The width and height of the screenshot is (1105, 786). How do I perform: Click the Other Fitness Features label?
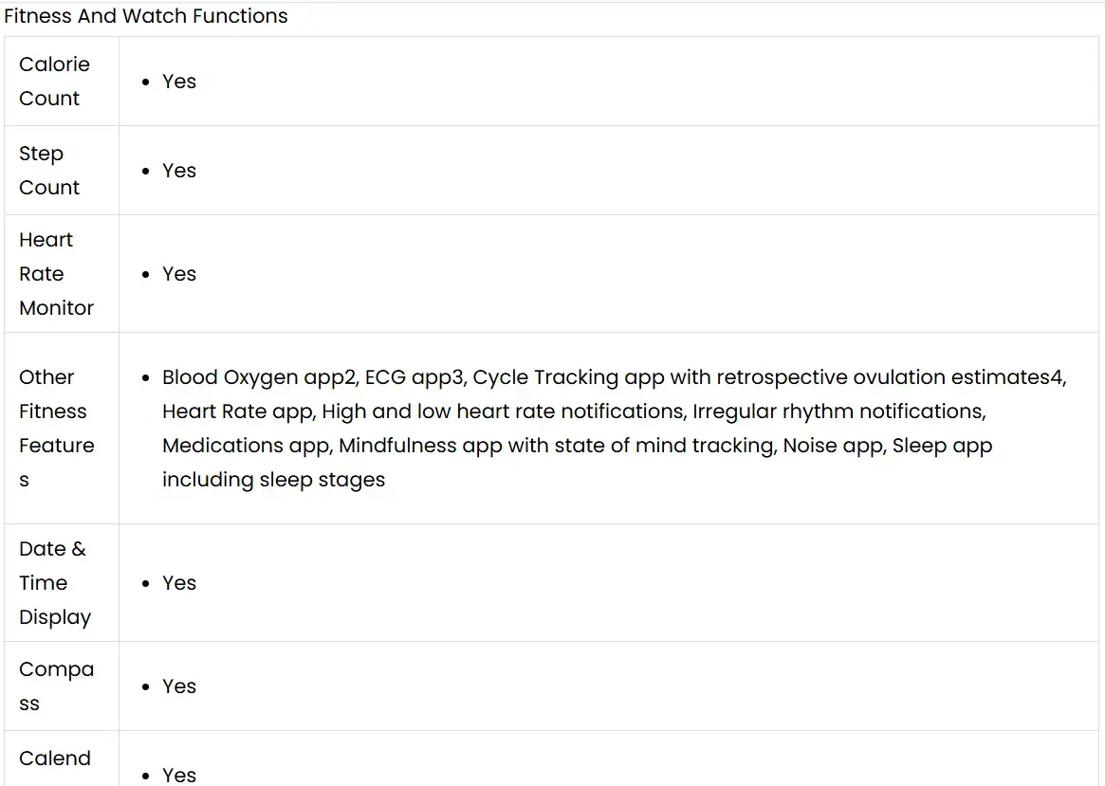click(x=56, y=428)
